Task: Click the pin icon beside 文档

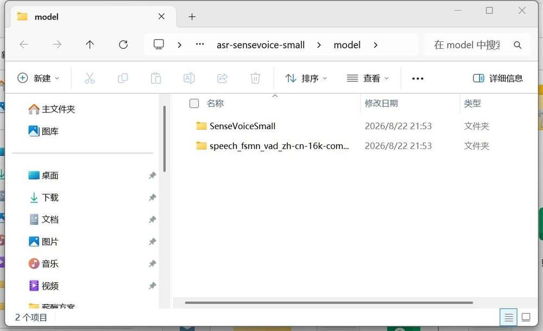Action: pyautogui.click(x=153, y=220)
